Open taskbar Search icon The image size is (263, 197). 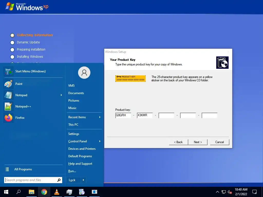pos(18,192)
